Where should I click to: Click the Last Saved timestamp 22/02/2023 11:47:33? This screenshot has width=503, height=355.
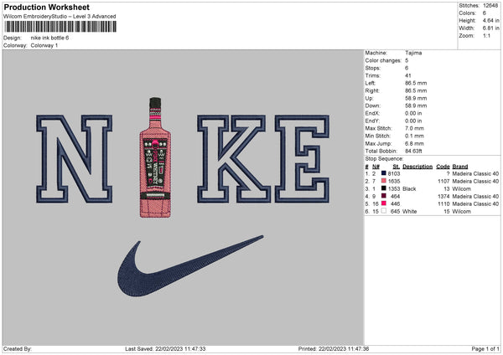click(x=180, y=348)
